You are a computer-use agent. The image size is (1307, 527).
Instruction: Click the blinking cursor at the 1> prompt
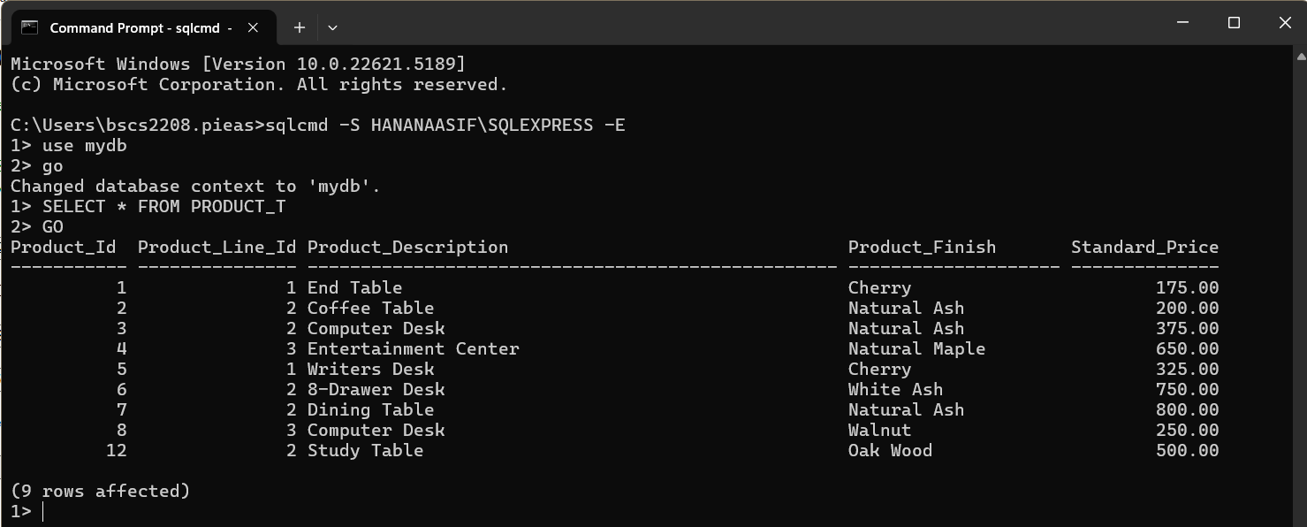42,512
